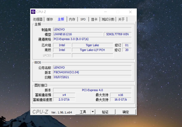This screenshot has width=182, height=127.
Task: Click the PCI-Express 3.0 (8.0 GT/s) field
Action: 92,39
